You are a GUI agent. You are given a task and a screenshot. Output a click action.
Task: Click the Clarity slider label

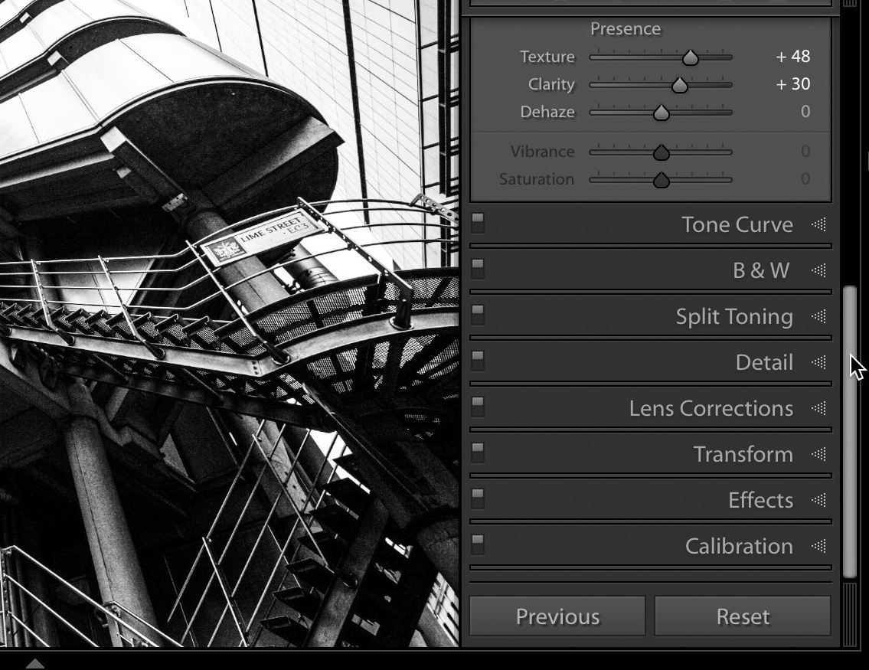[x=551, y=84]
